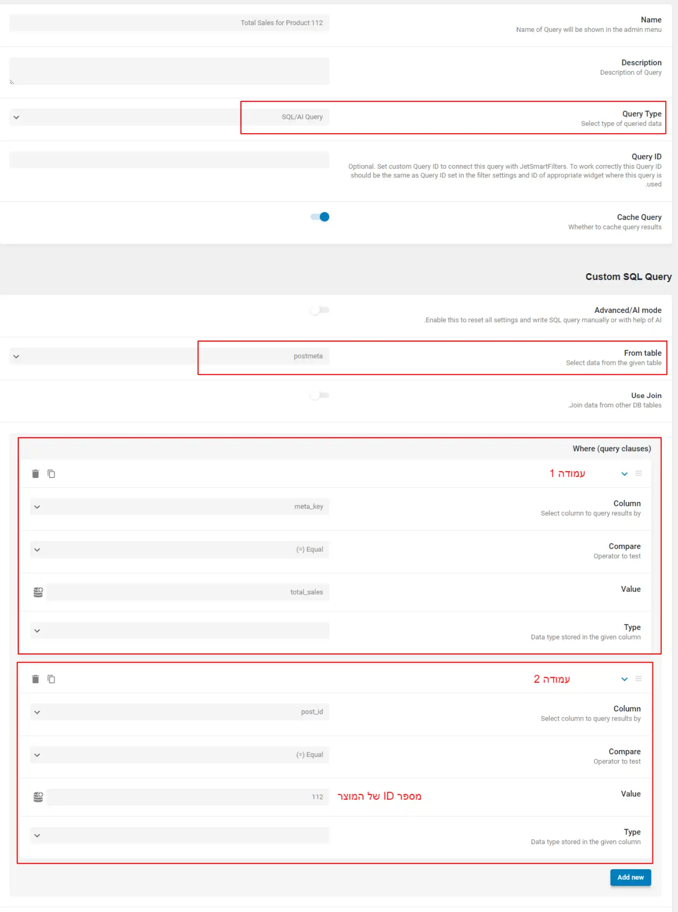The height and width of the screenshot is (912, 678).
Task: Disable the Cache Query toggle
Action: [320, 217]
